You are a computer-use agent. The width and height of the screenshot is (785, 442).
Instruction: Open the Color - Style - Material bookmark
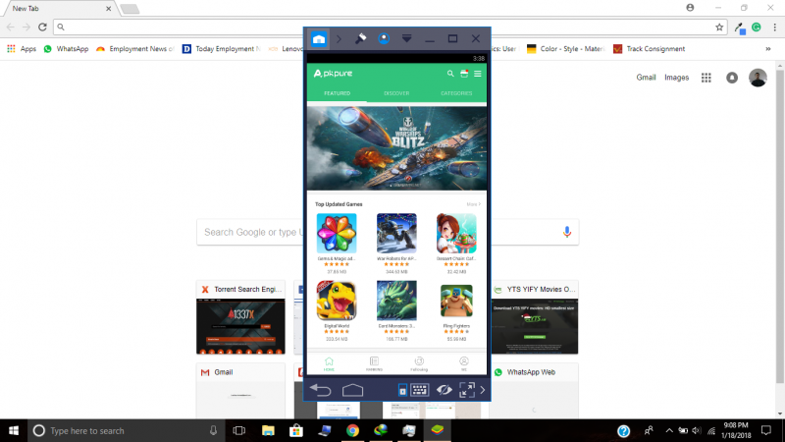click(x=566, y=48)
